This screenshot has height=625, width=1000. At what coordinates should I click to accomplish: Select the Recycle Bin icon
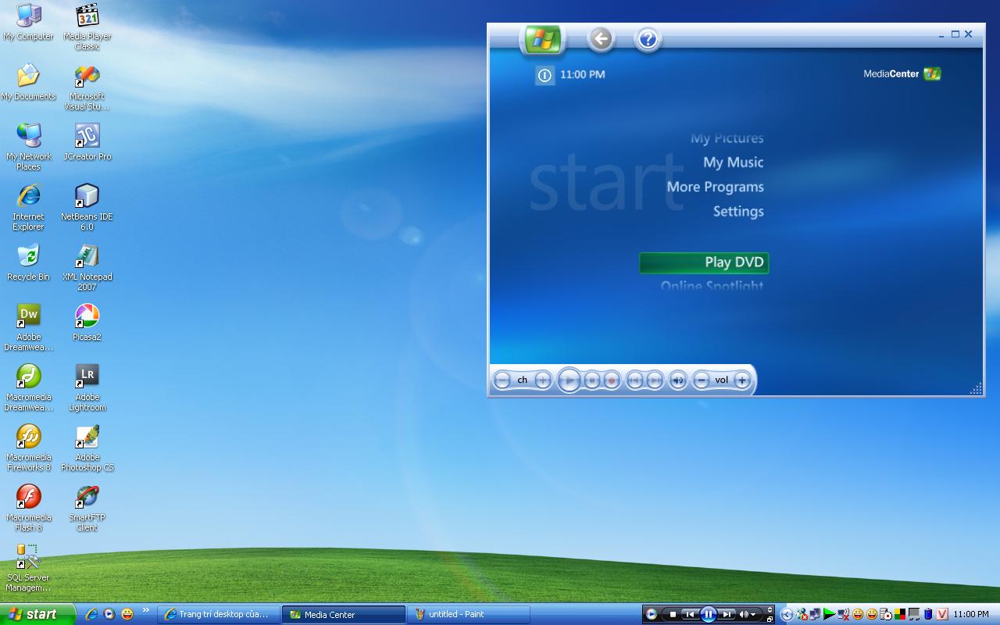coord(28,262)
